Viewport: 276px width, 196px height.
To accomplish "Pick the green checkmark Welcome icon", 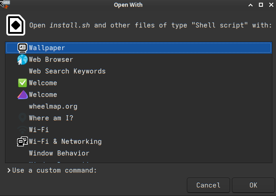I will pyautogui.click(x=23, y=83).
